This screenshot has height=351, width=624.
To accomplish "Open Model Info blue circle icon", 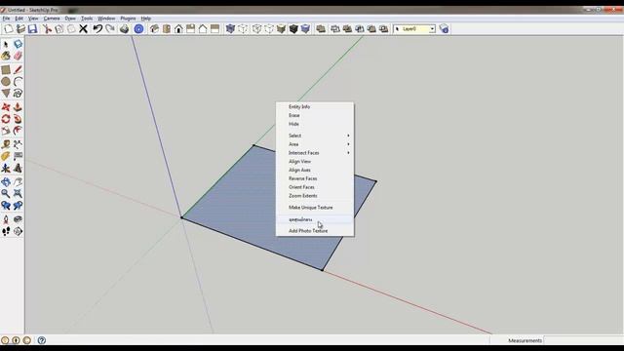I will click(138, 28).
